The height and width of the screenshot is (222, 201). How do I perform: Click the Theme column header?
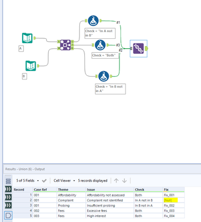(72, 190)
